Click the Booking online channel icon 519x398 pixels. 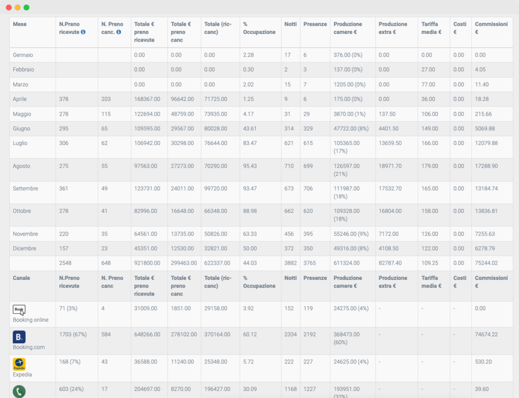click(x=19, y=310)
